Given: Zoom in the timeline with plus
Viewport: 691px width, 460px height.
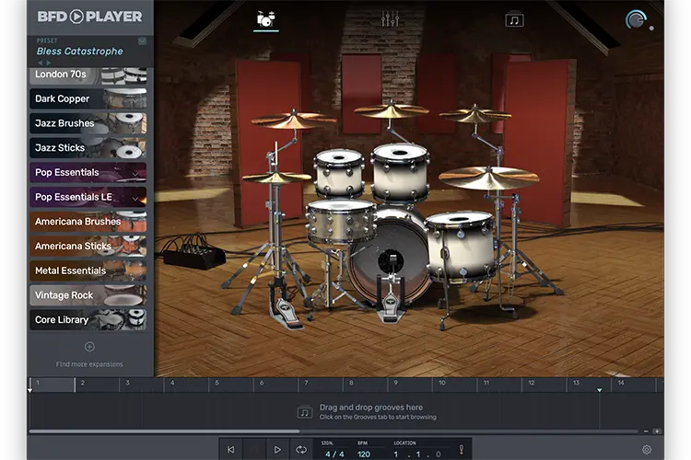Looking at the screenshot, I should (657, 431).
